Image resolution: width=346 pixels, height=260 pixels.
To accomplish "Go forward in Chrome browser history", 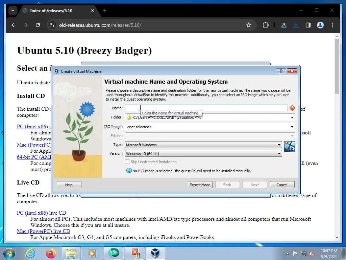I will point(26,25).
